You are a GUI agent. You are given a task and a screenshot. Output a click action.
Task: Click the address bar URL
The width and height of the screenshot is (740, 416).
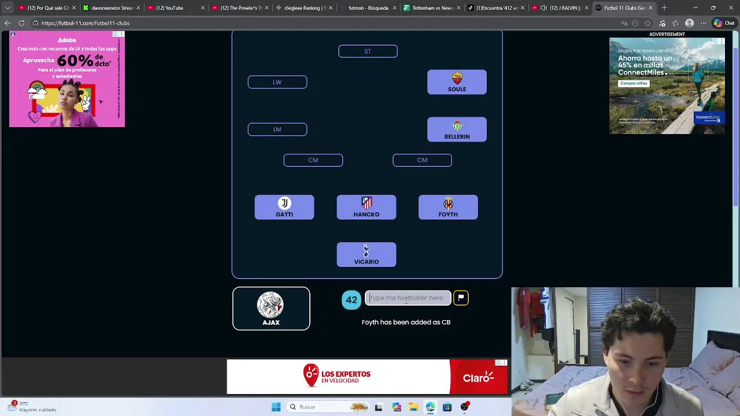tap(86, 23)
